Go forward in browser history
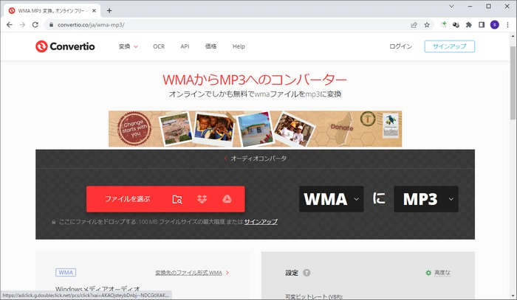Viewport: 517px width, 300px height. [x=22, y=24]
